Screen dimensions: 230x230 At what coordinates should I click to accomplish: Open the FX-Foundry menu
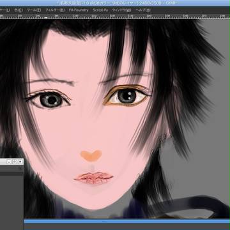click(79, 10)
